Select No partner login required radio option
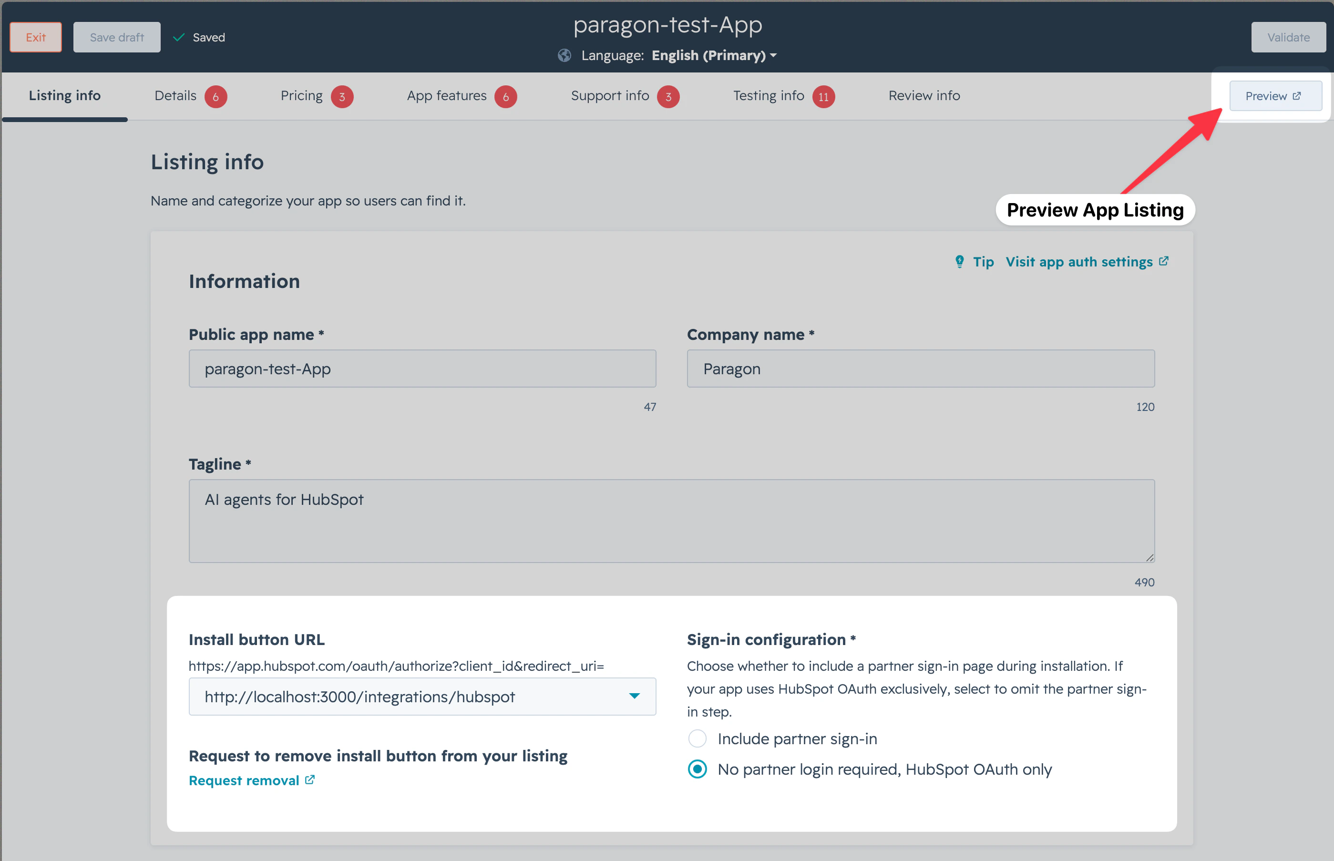The width and height of the screenshot is (1334, 861). pyautogui.click(x=697, y=769)
